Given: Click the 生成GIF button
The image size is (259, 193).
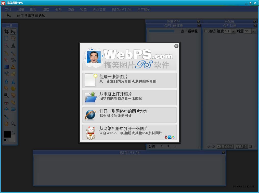Looking at the screenshot, I should pyautogui.click(x=225, y=146).
